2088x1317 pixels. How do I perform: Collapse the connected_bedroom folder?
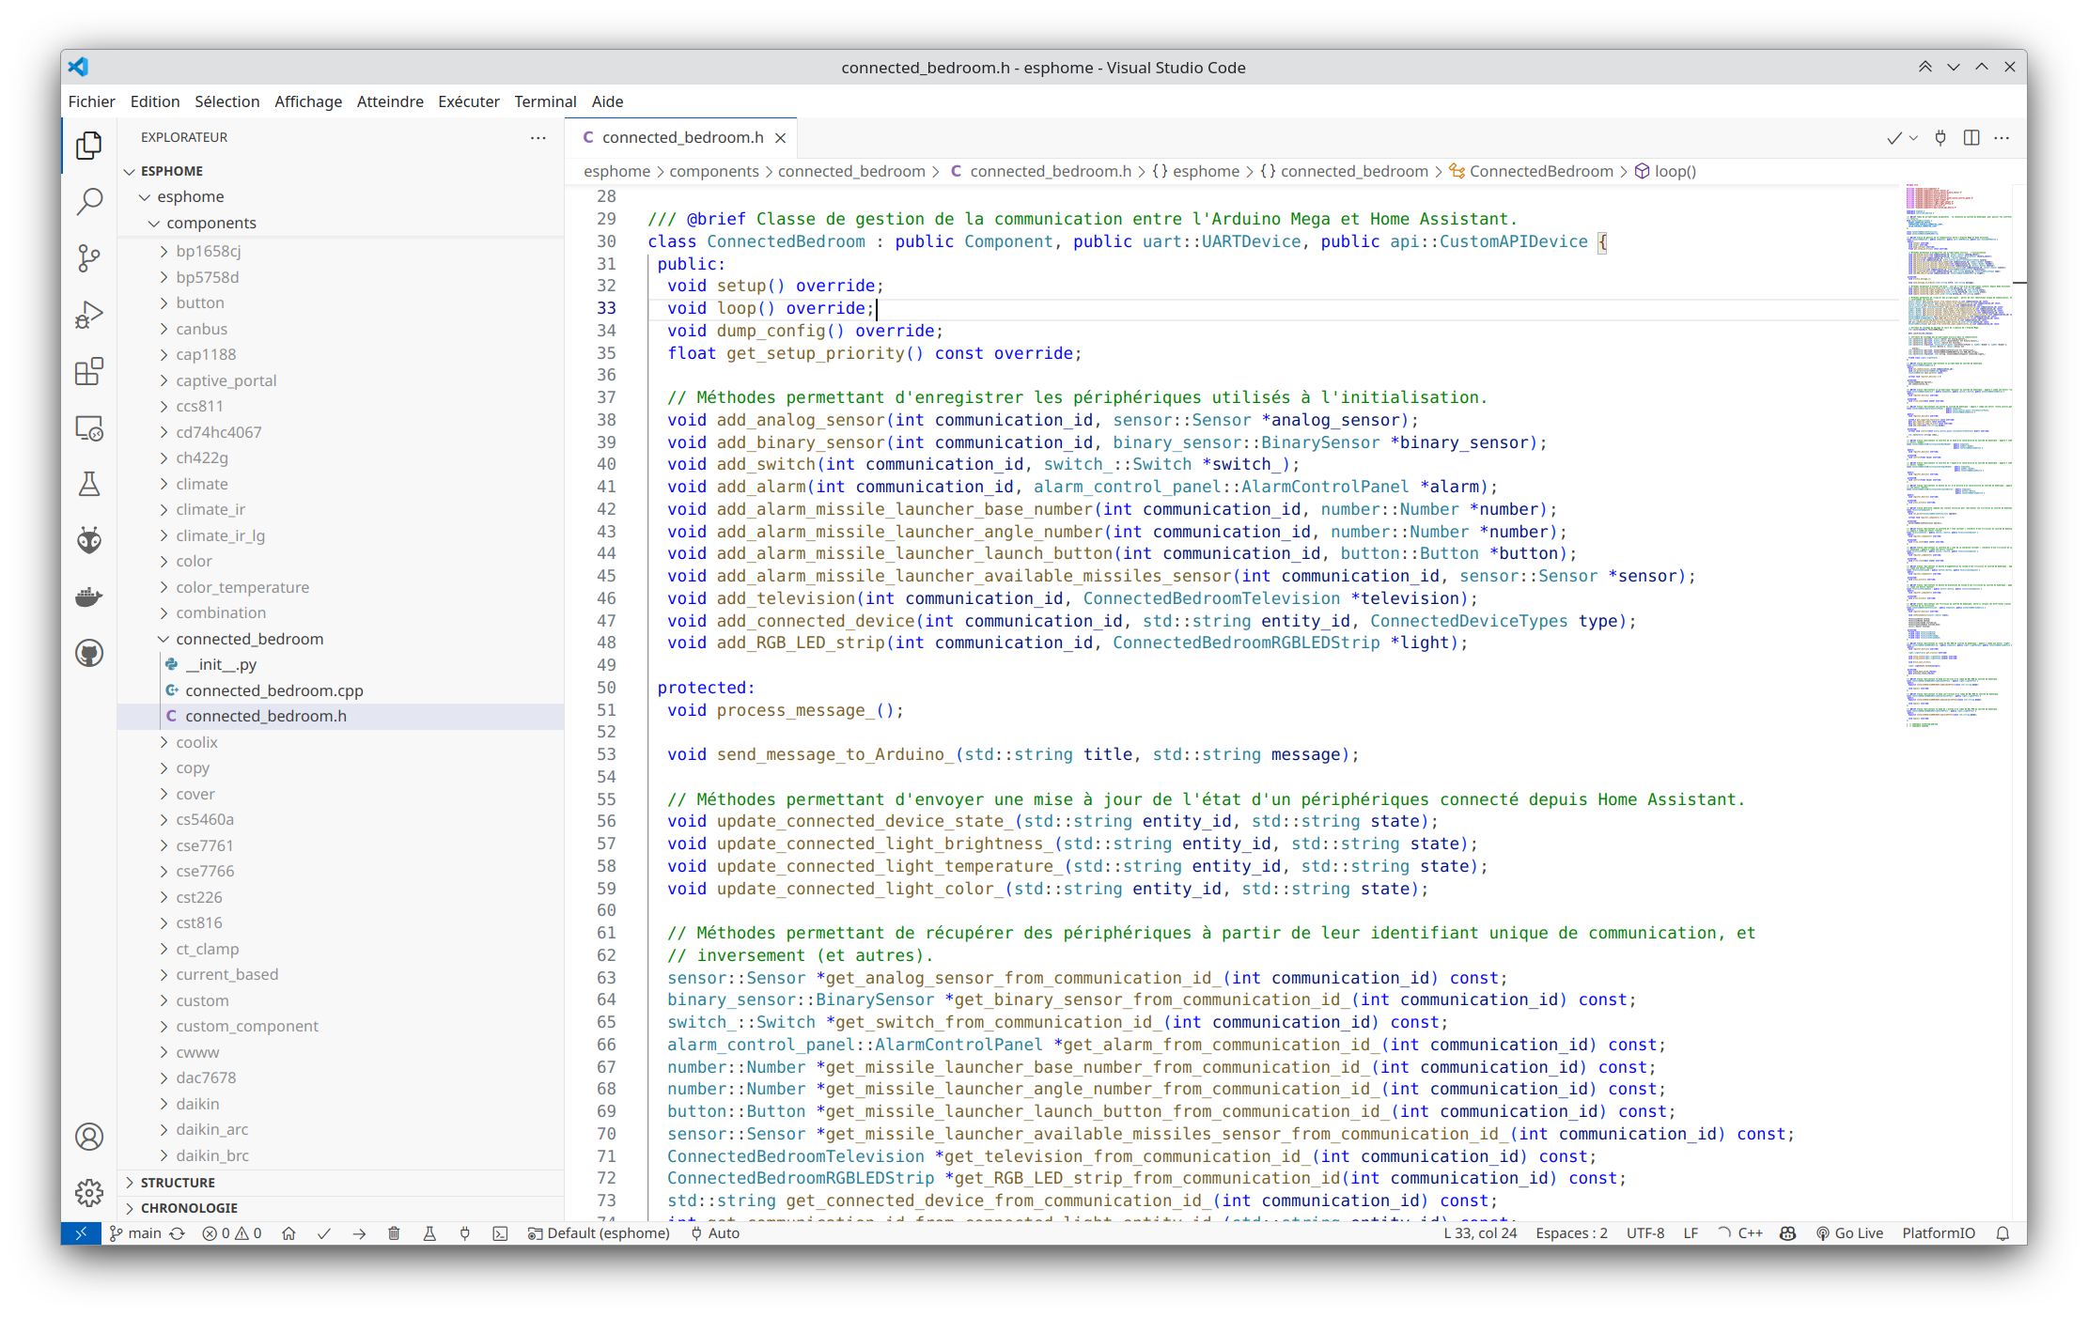pyautogui.click(x=249, y=638)
